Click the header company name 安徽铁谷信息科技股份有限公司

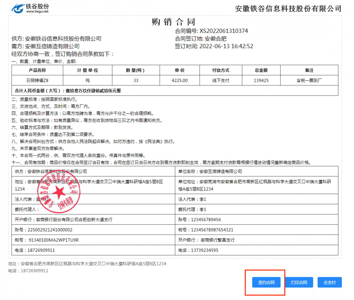tap(288, 9)
